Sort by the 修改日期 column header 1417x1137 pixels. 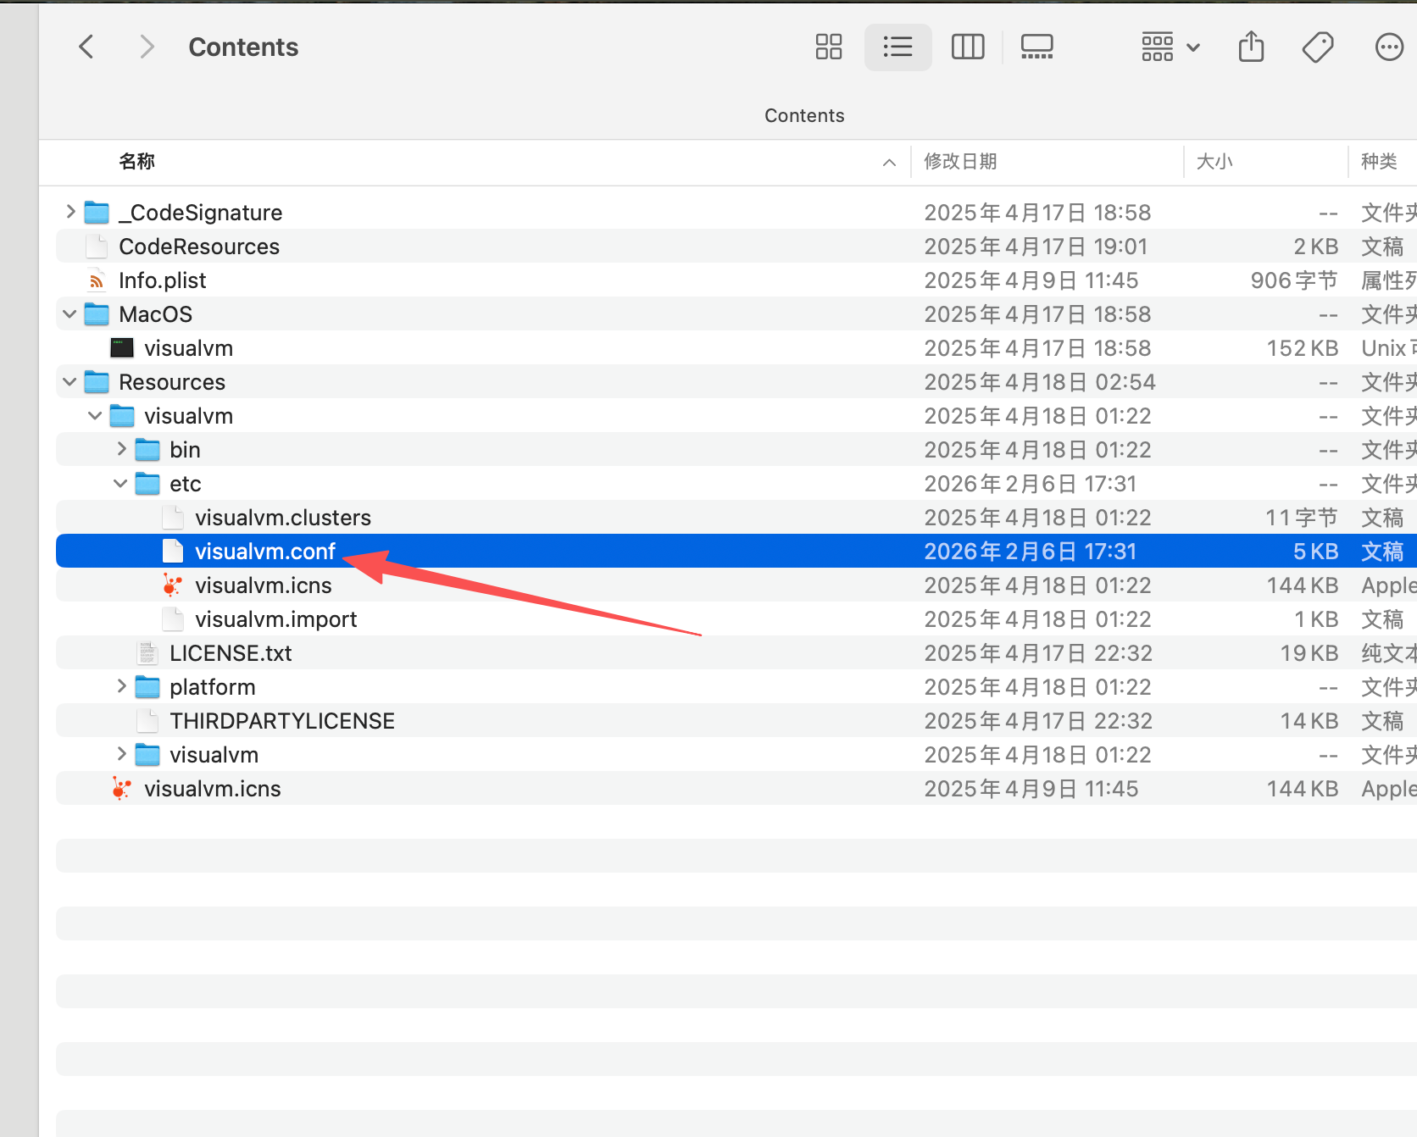pos(960,161)
